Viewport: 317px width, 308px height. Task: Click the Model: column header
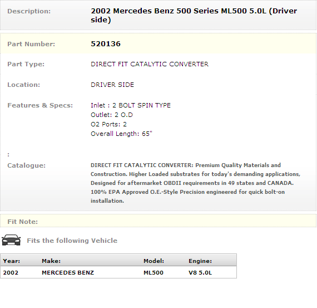(153, 261)
